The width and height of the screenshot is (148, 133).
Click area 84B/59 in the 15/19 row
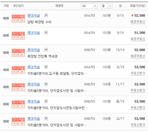click(x=90, y=50)
